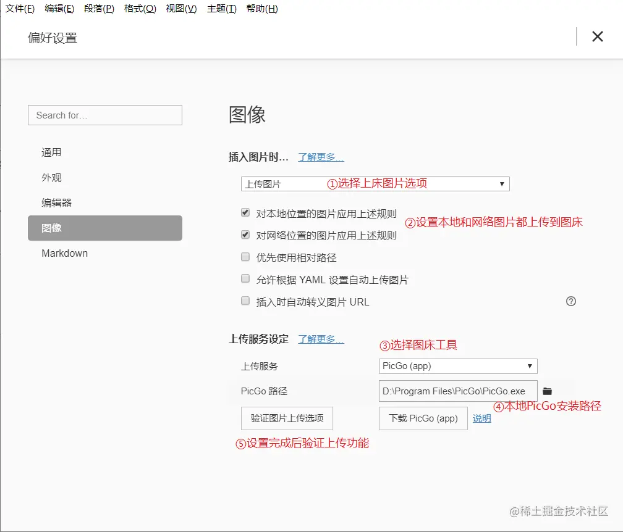Viewport: 623px width, 532px height.
Task: Enable 允许根据 YAML 设置自动上传图片 checkbox
Action: pos(245,278)
